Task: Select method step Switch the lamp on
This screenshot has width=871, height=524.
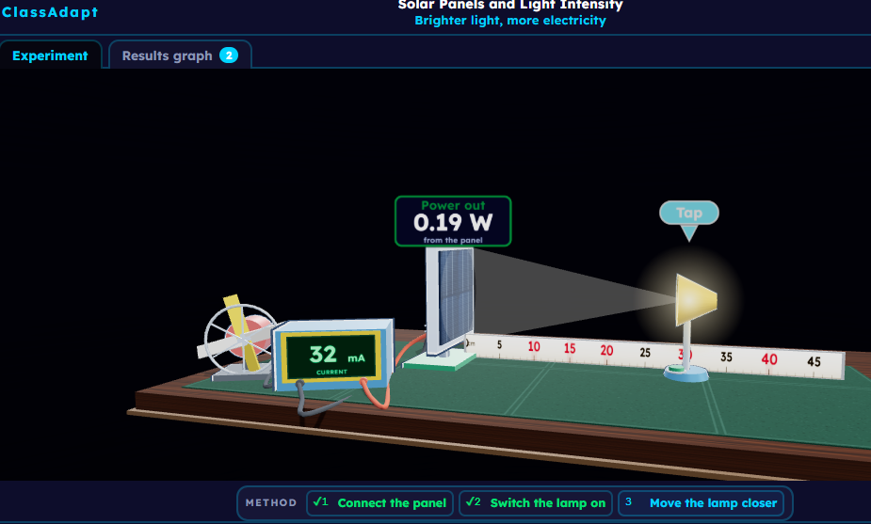Action: (x=536, y=503)
